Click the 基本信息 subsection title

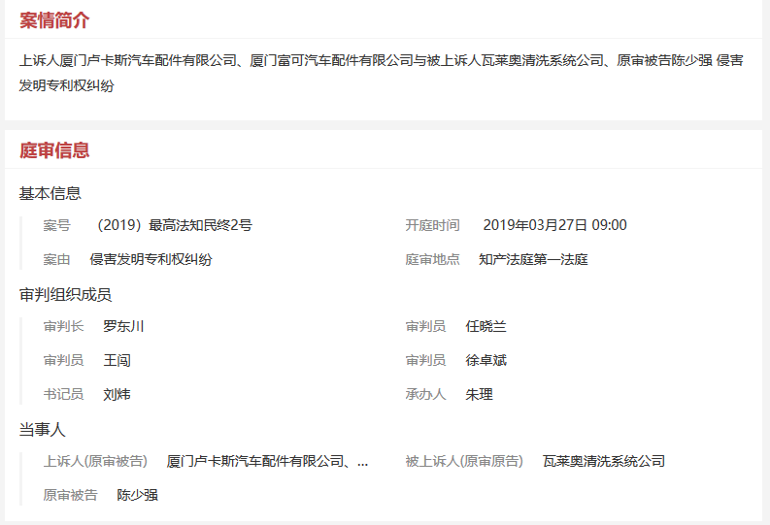click(x=50, y=193)
